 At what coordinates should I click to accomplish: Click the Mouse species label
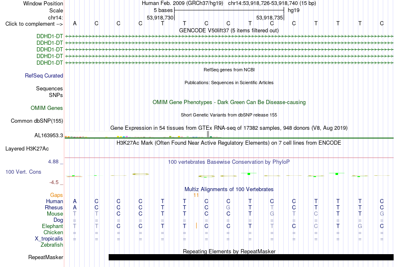coord(55,214)
